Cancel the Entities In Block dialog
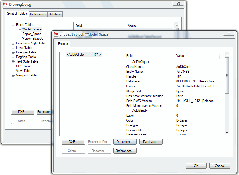Image resolution: width=239 pixels, height=175 pixels. [x=220, y=166]
